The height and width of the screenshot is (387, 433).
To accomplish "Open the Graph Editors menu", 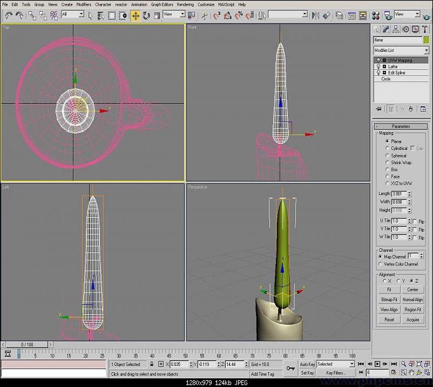I will tap(162, 5).
